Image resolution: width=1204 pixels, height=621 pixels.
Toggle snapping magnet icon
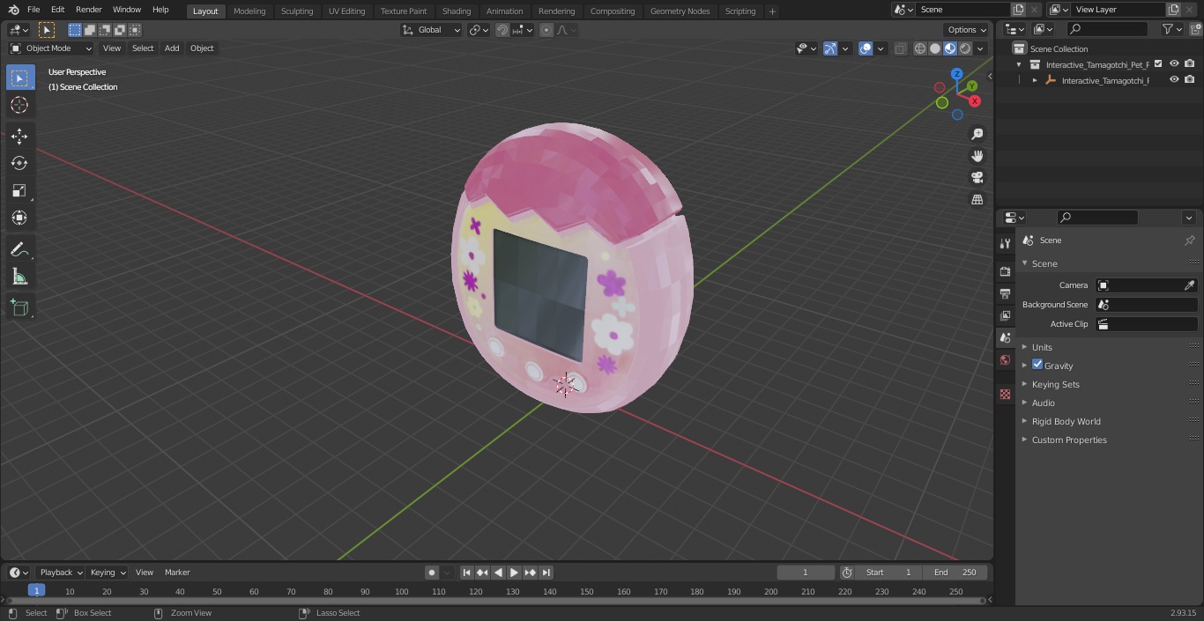(502, 30)
